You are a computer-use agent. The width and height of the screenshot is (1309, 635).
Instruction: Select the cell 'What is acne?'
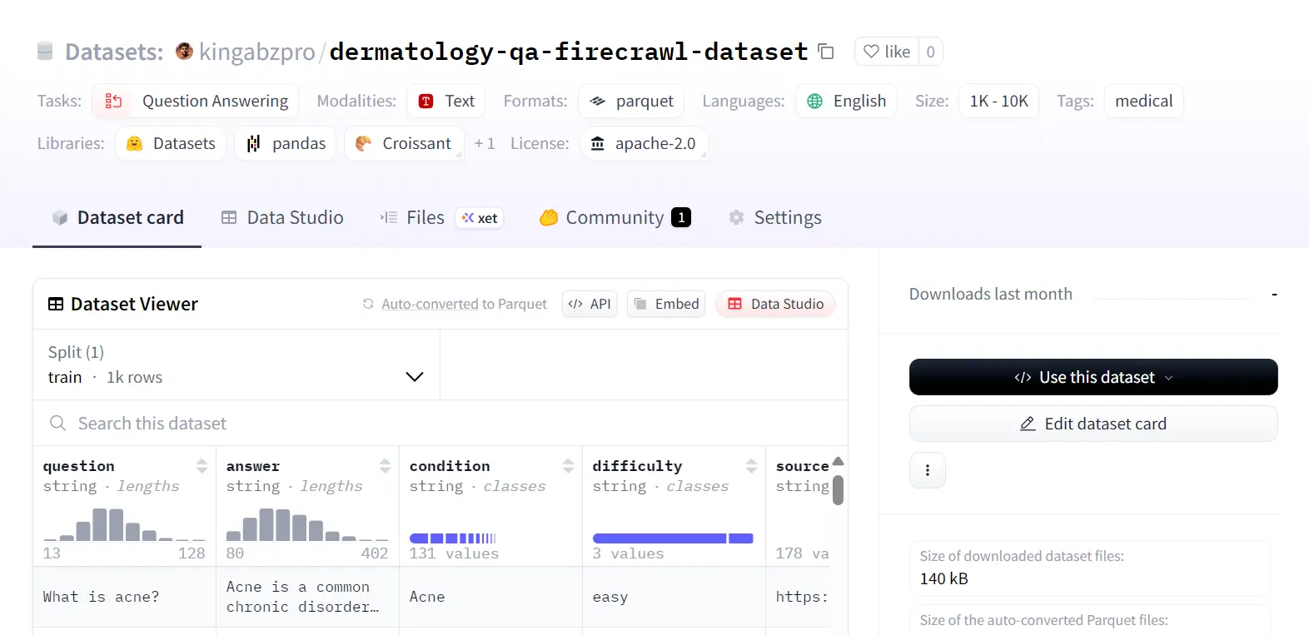click(124, 597)
